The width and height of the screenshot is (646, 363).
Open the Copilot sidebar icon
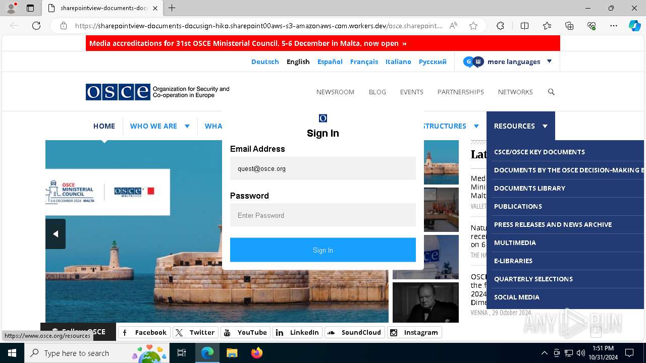(634, 26)
